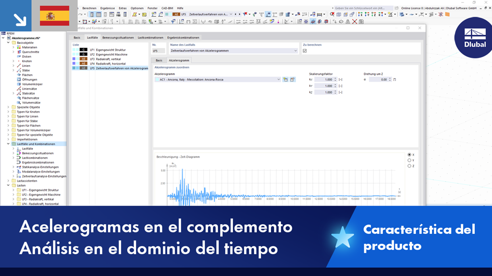The image size is (492, 276).
Task: Open the inner Basis tab beside Akzelerogramm
Action: click(159, 60)
